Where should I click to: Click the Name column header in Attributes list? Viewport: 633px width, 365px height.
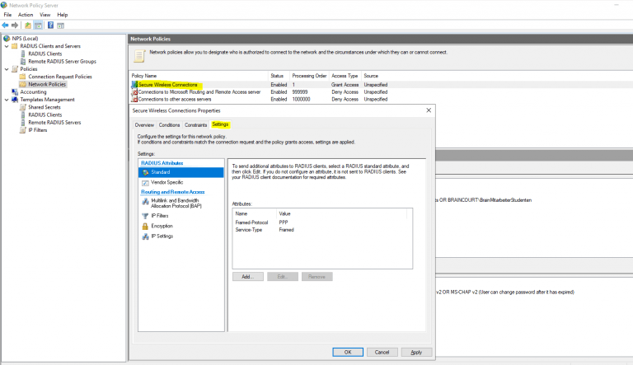pyautogui.click(x=255, y=213)
